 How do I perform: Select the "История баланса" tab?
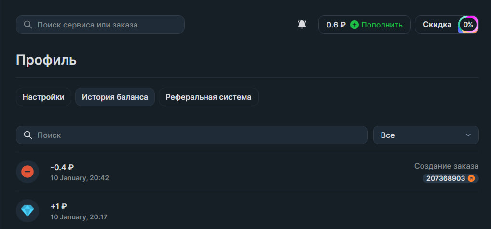[115, 97]
